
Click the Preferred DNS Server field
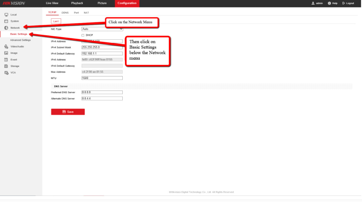pyautogui.click(x=102, y=92)
